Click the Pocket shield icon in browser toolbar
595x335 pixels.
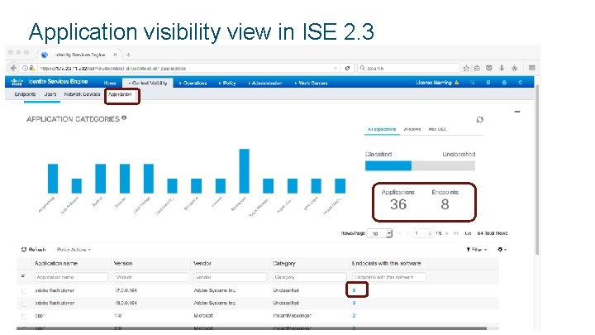489,68
